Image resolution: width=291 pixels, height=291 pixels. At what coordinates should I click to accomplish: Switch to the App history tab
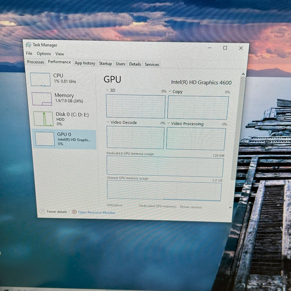pyautogui.click(x=85, y=63)
